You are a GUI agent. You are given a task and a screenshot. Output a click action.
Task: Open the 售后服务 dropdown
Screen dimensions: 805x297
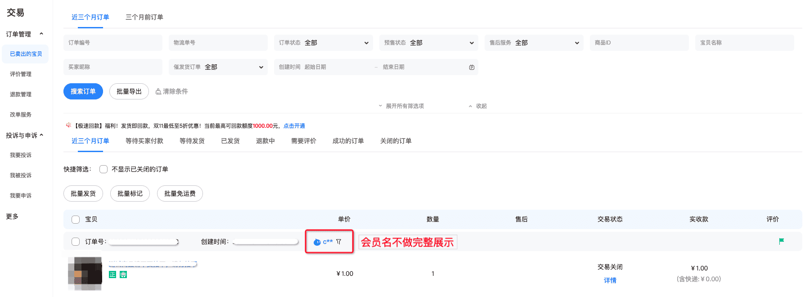[534, 43]
